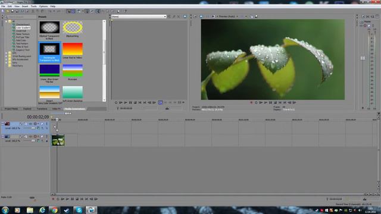This screenshot has width=381, height=214.
Task: Open the Edit menu
Action: coord(10,7)
